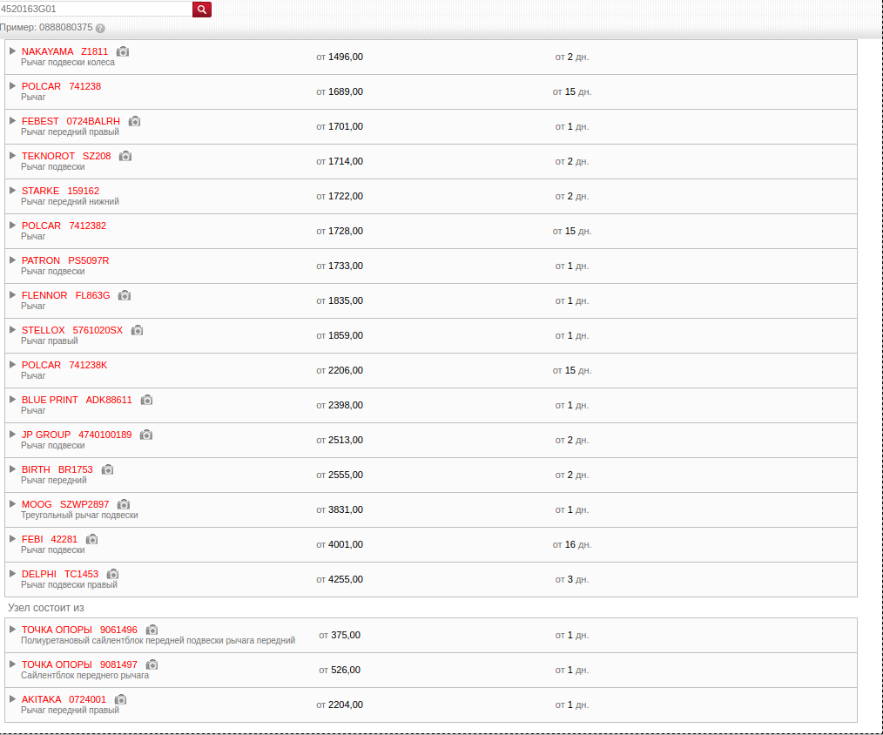Click the price 'от 1722,00'
The image size is (883, 735).
tap(340, 197)
